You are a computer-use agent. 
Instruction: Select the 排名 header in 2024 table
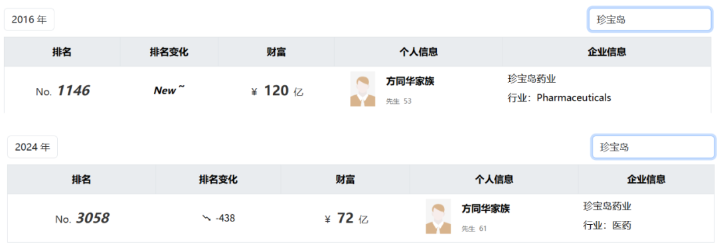click(x=82, y=179)
